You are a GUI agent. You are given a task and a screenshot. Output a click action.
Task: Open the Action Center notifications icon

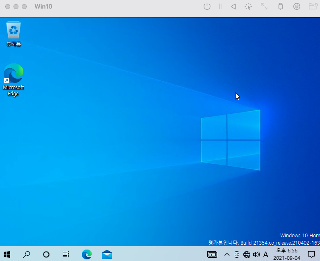(311, 254)
